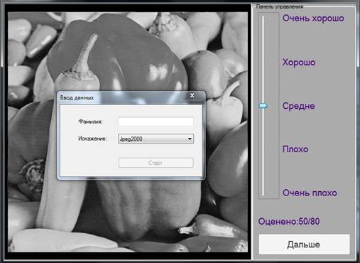Click the Фамилия text input field

point(156,122)
